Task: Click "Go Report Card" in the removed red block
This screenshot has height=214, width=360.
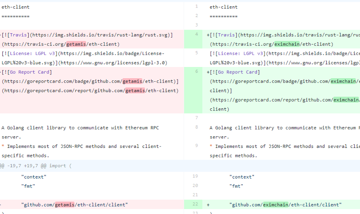Action: click(29, 72)
